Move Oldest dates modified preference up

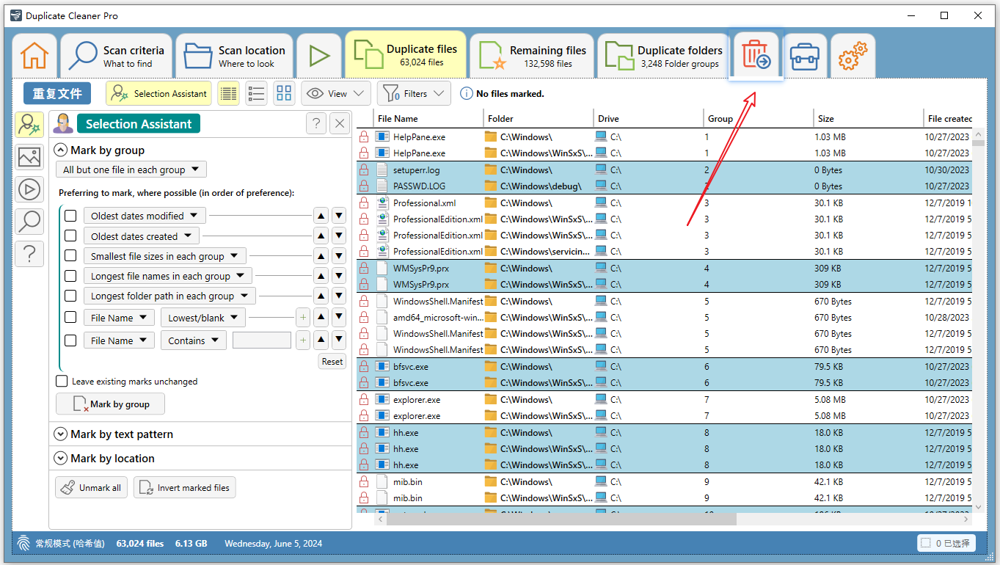pyautogui.click(x=321, y=216)
